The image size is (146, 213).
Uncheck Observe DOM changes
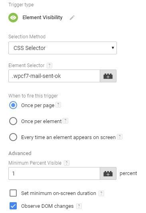click(x=13, y=206)
